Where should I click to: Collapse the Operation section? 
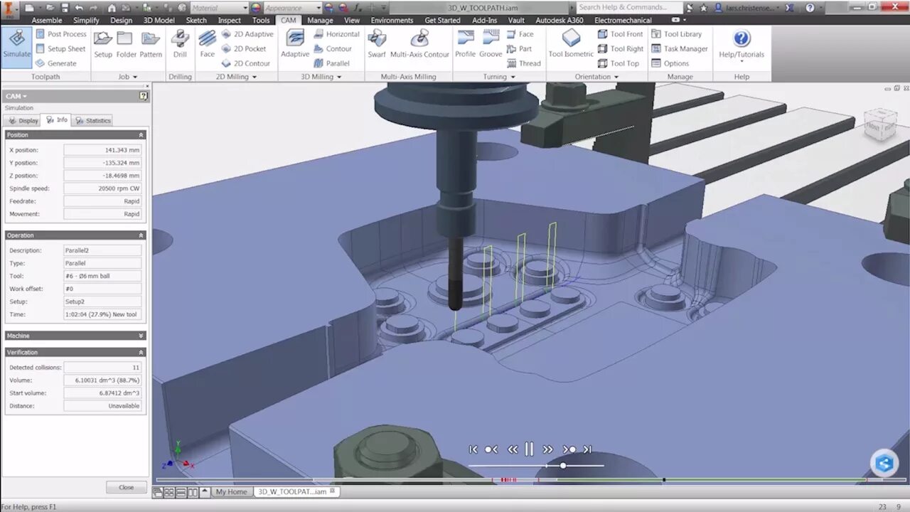[x=141, y=235]
